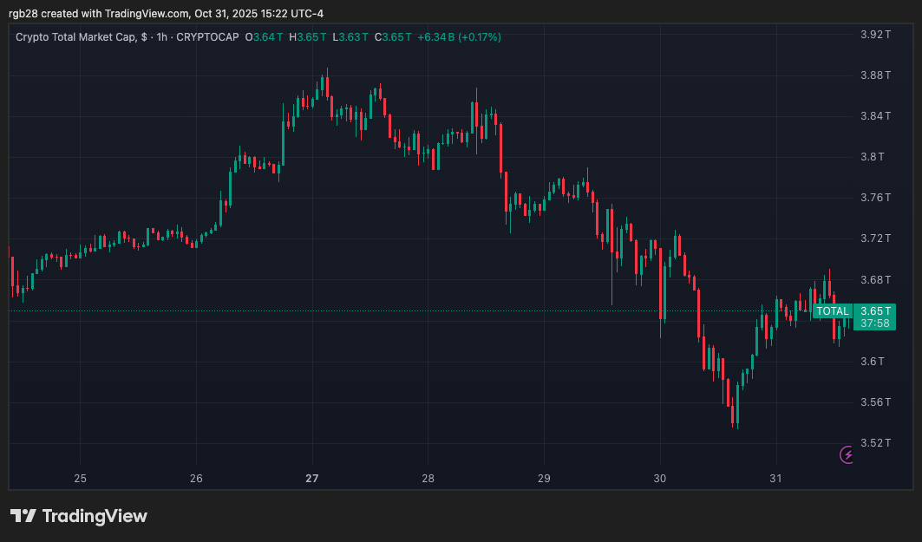Screen dimensions: 922x542
Task: Select the 31 date on time axis
Action: pyautogui.click(x=776, y=478)
